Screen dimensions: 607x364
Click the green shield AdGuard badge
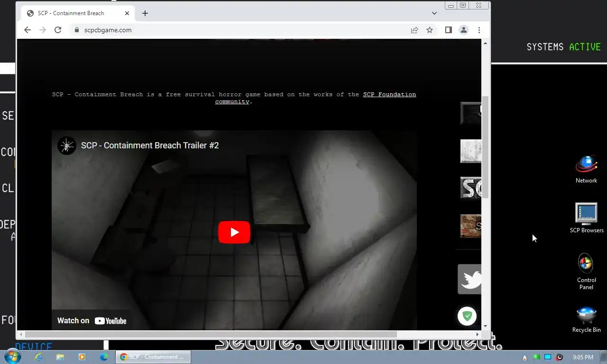[x=467, y=316]
